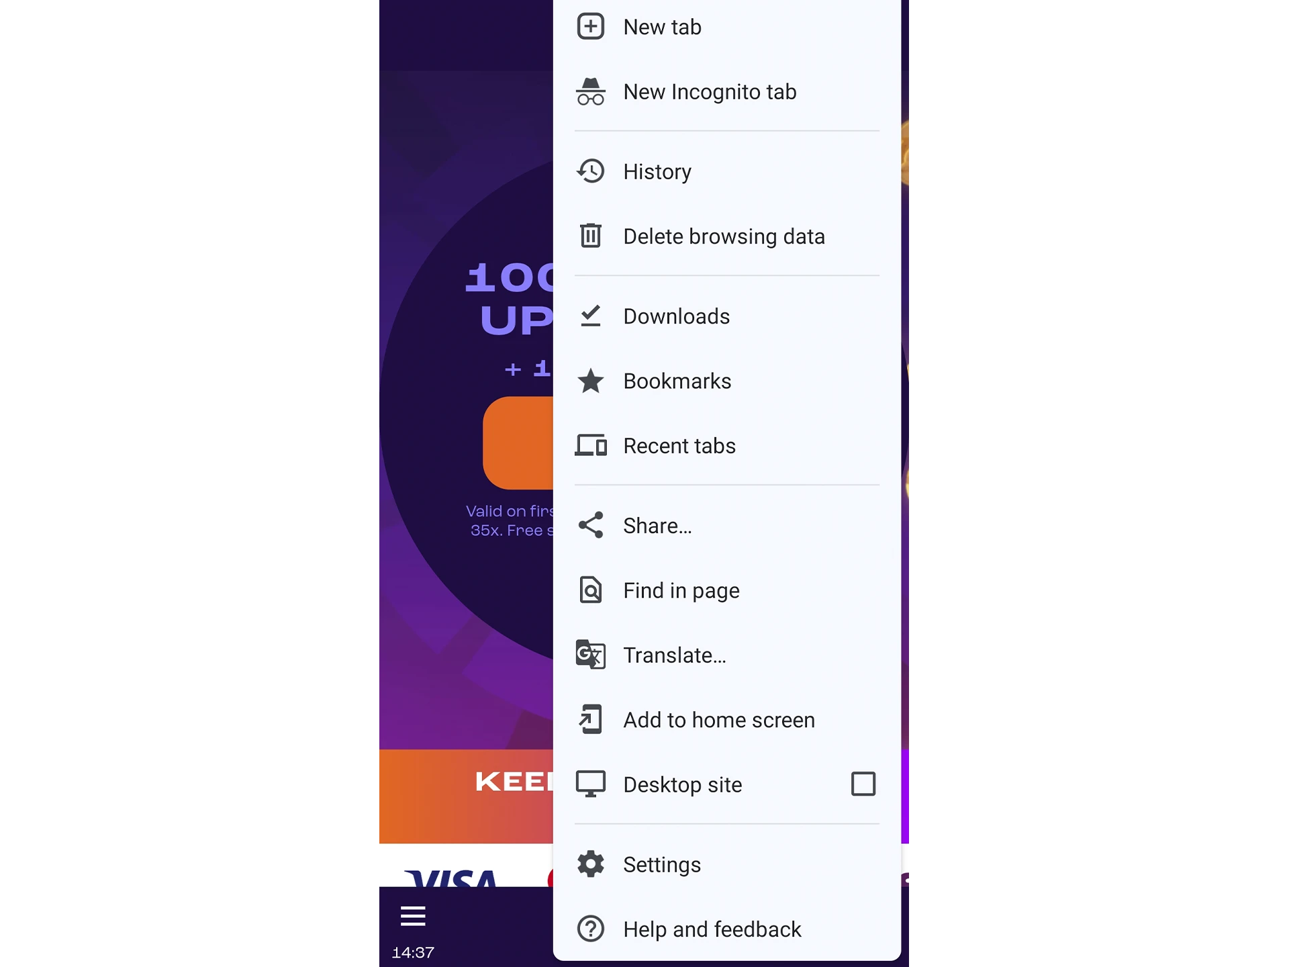Open History menu item
This screenshot has height=967, width=1289.
[x=657, y=171]
